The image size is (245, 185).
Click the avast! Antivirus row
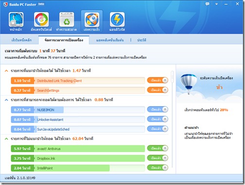(x=78, y=149)
